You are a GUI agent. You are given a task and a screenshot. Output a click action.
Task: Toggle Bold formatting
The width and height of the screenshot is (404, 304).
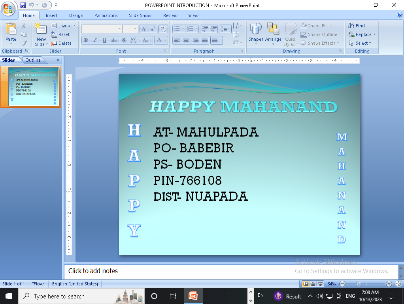click(x=86, y=40)
